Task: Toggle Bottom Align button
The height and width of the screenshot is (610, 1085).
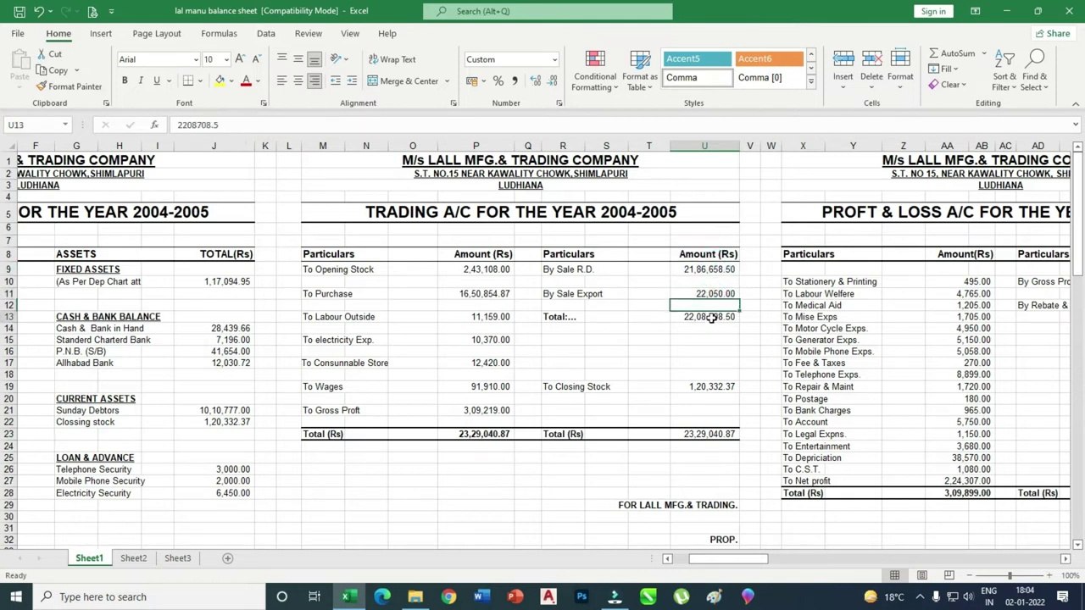Action: click(314, 59)
